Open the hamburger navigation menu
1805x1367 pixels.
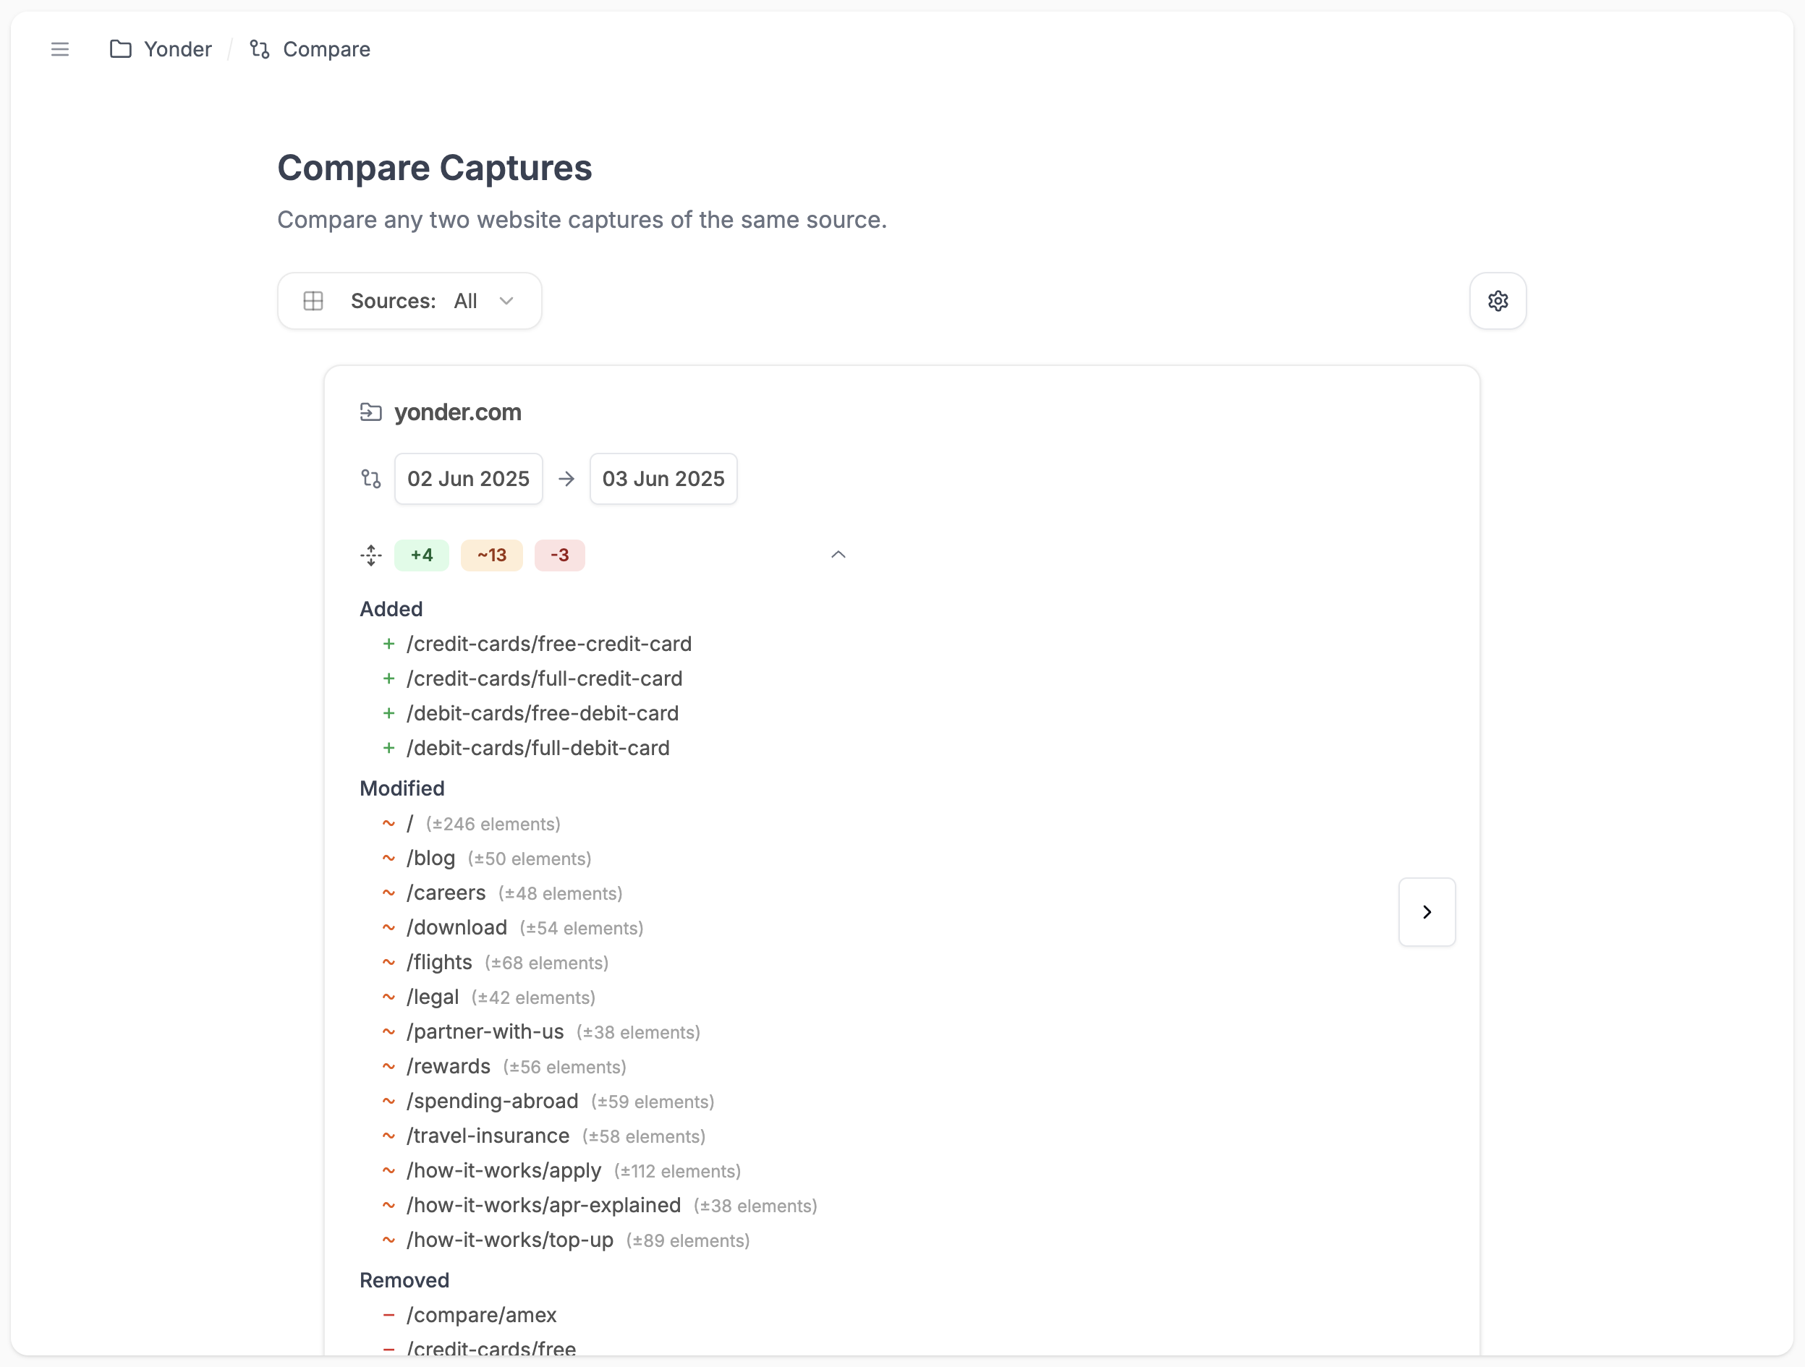coord(59,49)
